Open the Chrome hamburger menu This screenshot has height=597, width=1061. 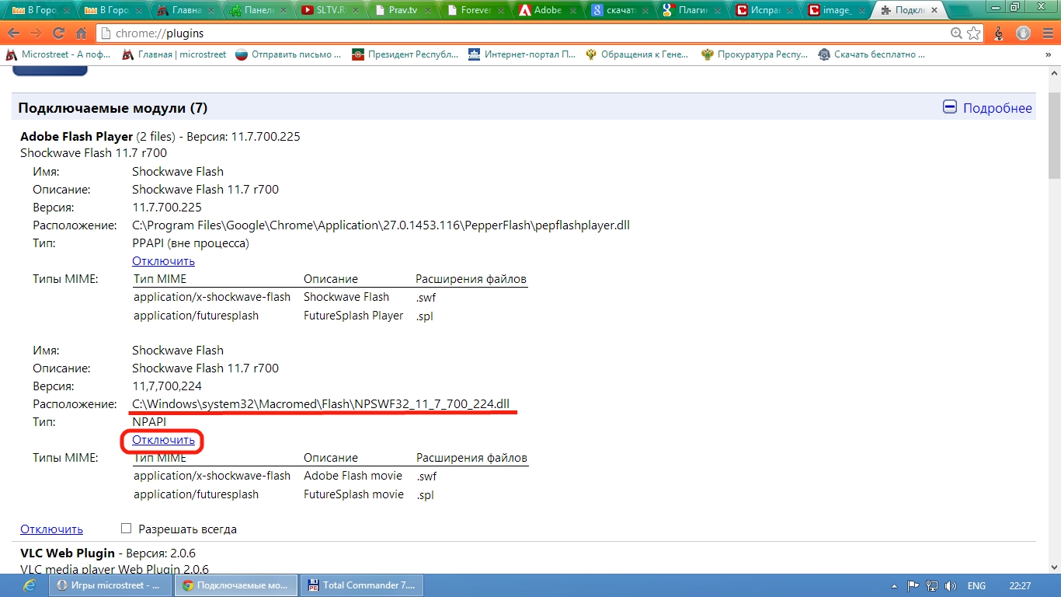click(1045, 33)
